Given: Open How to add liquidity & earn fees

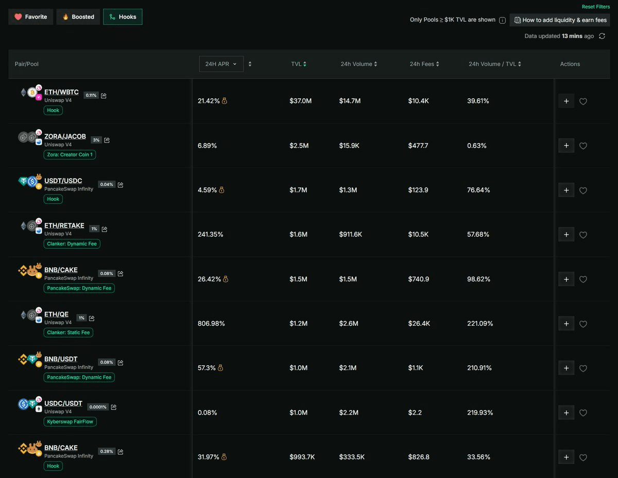Looking at the screenshot, I should click(x=560, y=20).
